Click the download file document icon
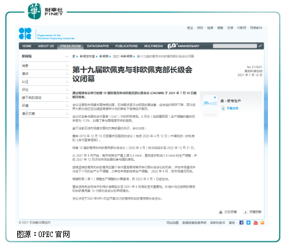 point(223,109)
